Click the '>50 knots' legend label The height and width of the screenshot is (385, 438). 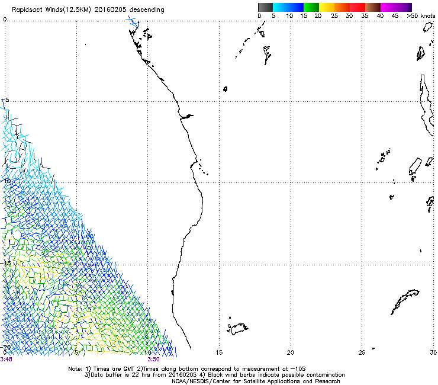(421, 16)
